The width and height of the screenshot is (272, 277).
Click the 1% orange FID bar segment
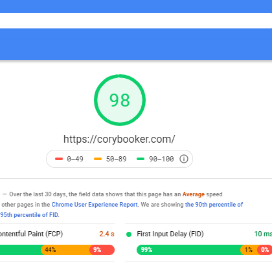coord(249,250)
